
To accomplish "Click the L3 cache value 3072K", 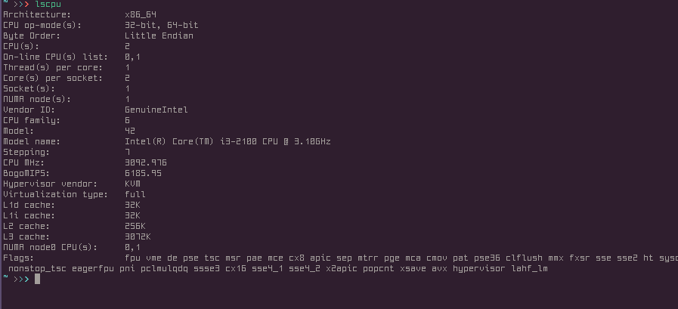I will [x=138, y=236].
